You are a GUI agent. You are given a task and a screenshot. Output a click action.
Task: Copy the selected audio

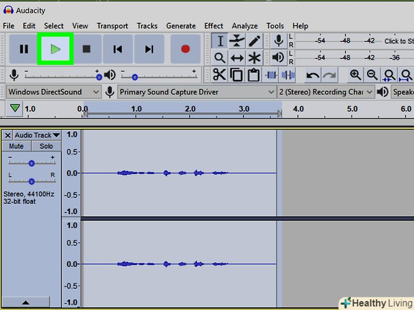click(237, 75)
